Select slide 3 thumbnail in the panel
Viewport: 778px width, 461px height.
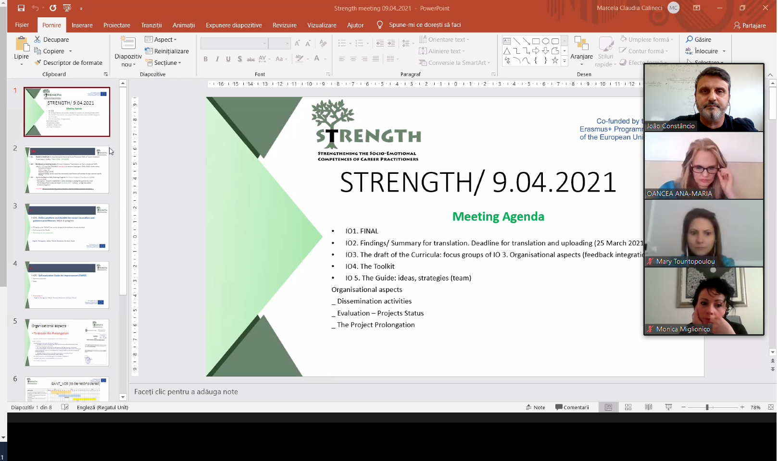click(x=66, y=227)
